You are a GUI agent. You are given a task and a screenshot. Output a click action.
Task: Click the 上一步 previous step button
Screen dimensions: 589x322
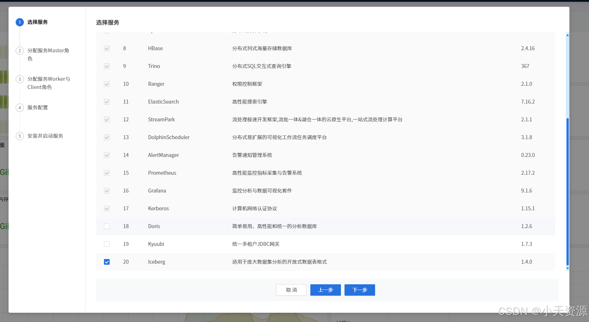tap(326, 290)
